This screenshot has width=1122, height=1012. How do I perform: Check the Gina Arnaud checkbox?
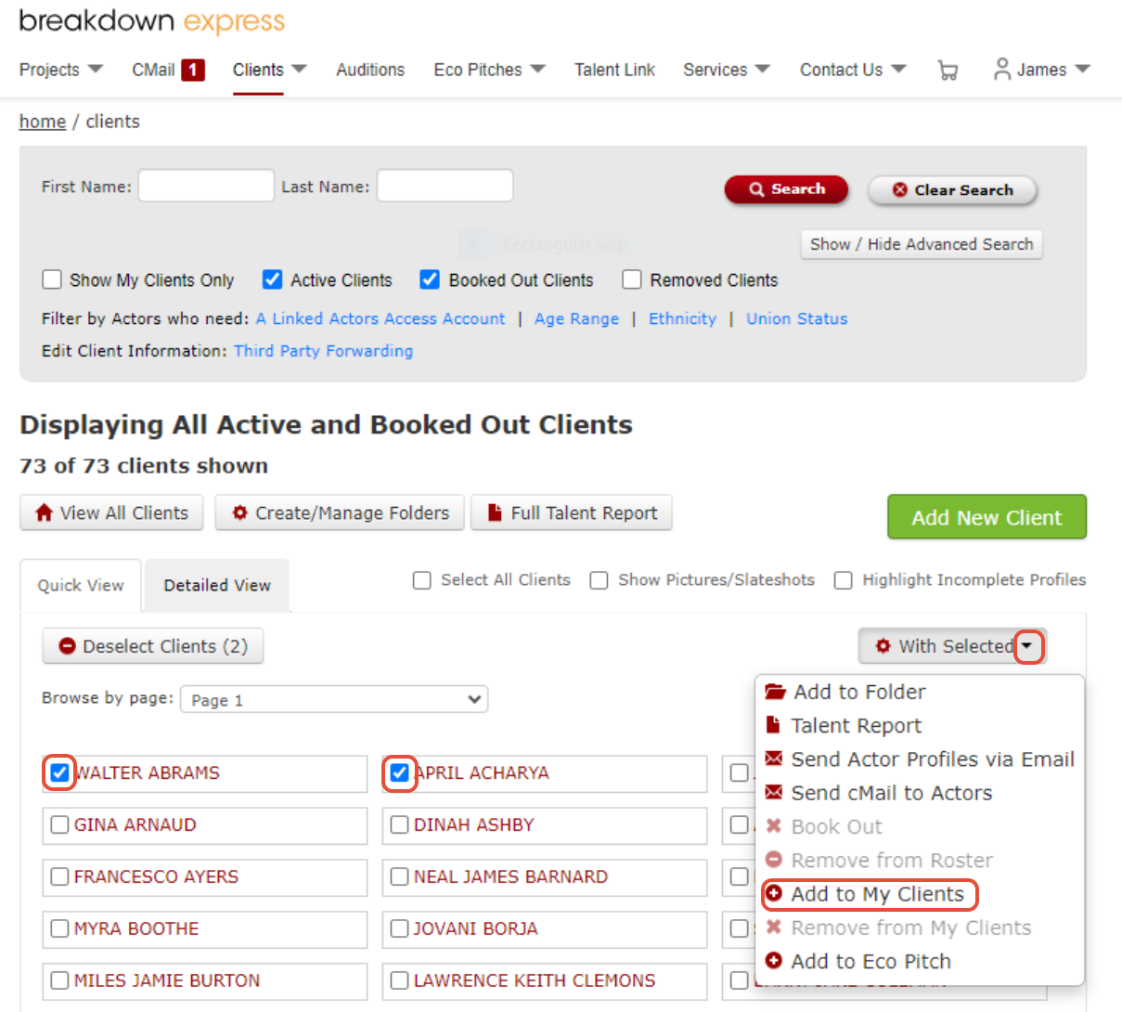tap(60, 824)
